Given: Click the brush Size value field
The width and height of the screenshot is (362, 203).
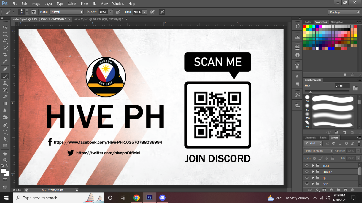Looking at the screenshot, I should point(342,86).
